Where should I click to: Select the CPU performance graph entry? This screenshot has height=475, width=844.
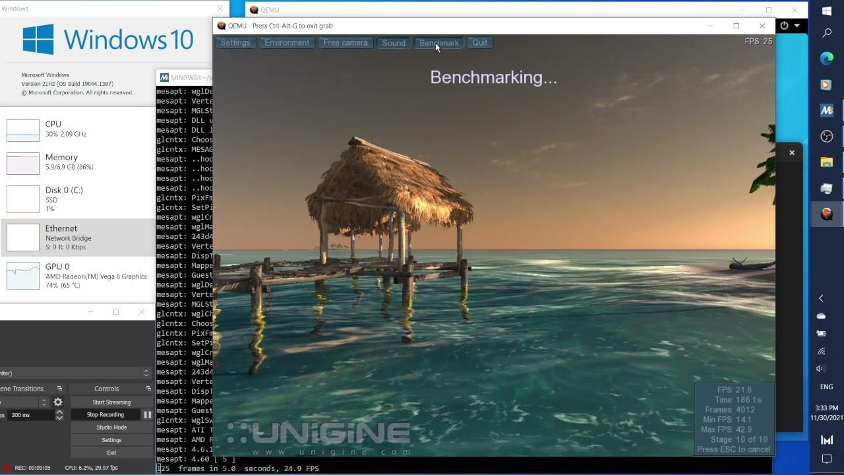(x=78, y=129)
